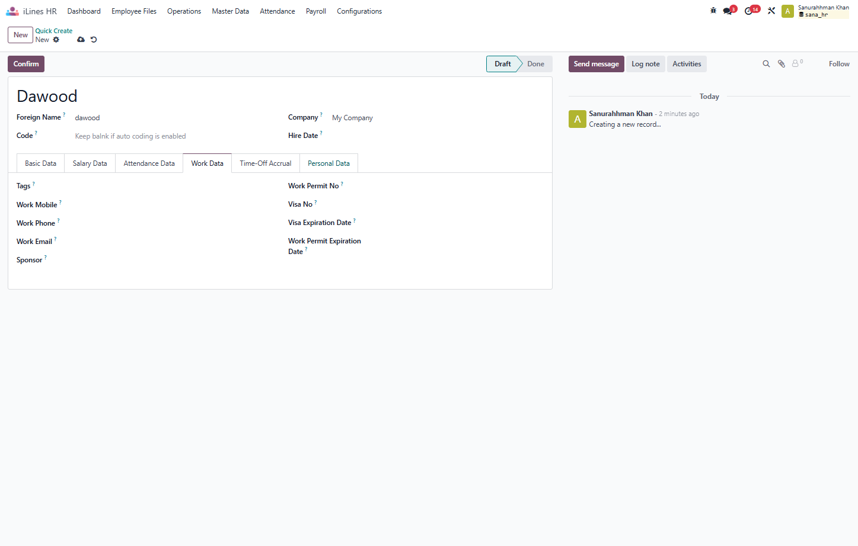Click the Send message button

click(596, 64)
